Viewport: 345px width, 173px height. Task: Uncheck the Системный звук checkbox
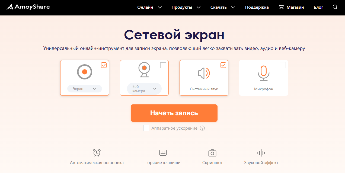223,65
